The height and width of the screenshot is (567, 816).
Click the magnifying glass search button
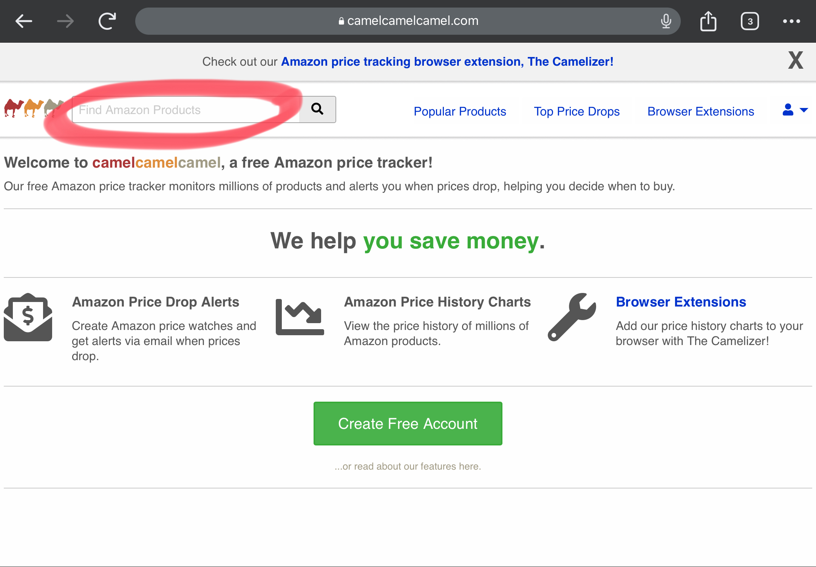(317, 109)
